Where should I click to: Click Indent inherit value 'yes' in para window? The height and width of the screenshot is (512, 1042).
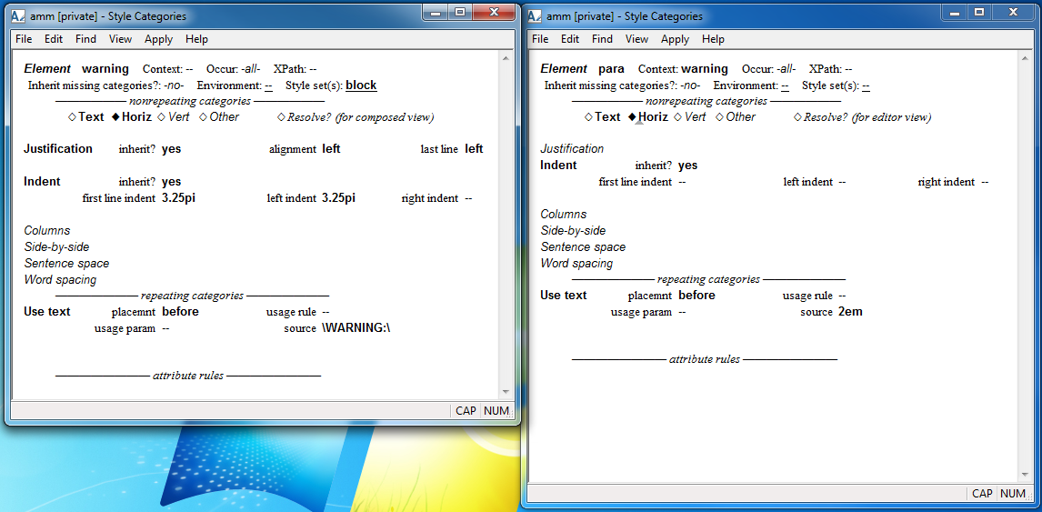click(687, 166)
